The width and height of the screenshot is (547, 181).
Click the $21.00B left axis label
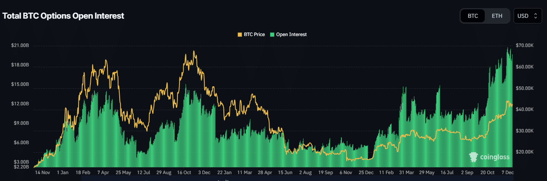tap(20, 45)
